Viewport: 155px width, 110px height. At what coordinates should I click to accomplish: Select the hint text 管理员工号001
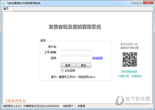[x=67, y=77]
